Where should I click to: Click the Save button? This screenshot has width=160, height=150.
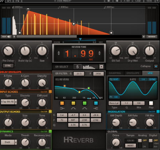tap(149, 1)
